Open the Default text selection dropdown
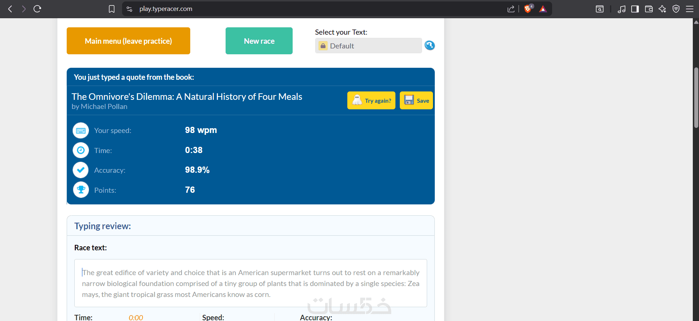Viewport: 699px width, 321px height. (x=368, y=46)
